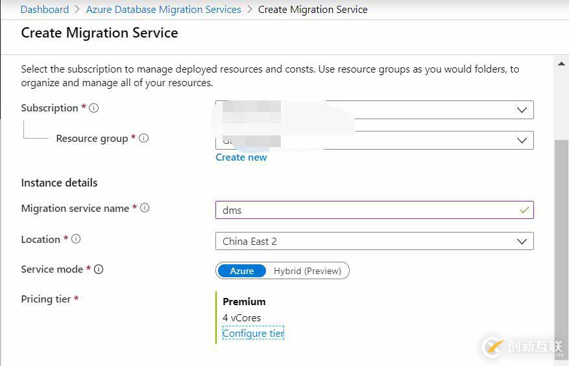Click the Subscription info icon
The width and height of the screenshot is (569, 366).
pyautogui.click(x=94, y=108)
